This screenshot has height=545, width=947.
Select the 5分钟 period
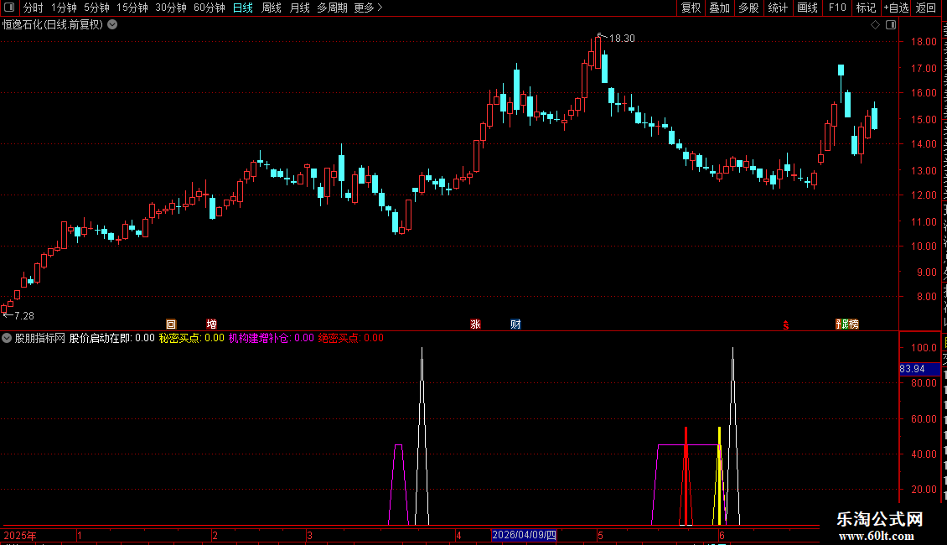click(x=96, y=8)
